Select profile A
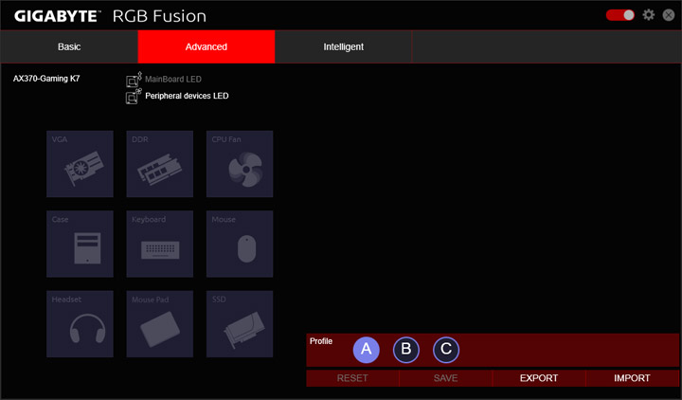The height and width of the screenshot is (400, 682). click(x=367, y=350)
